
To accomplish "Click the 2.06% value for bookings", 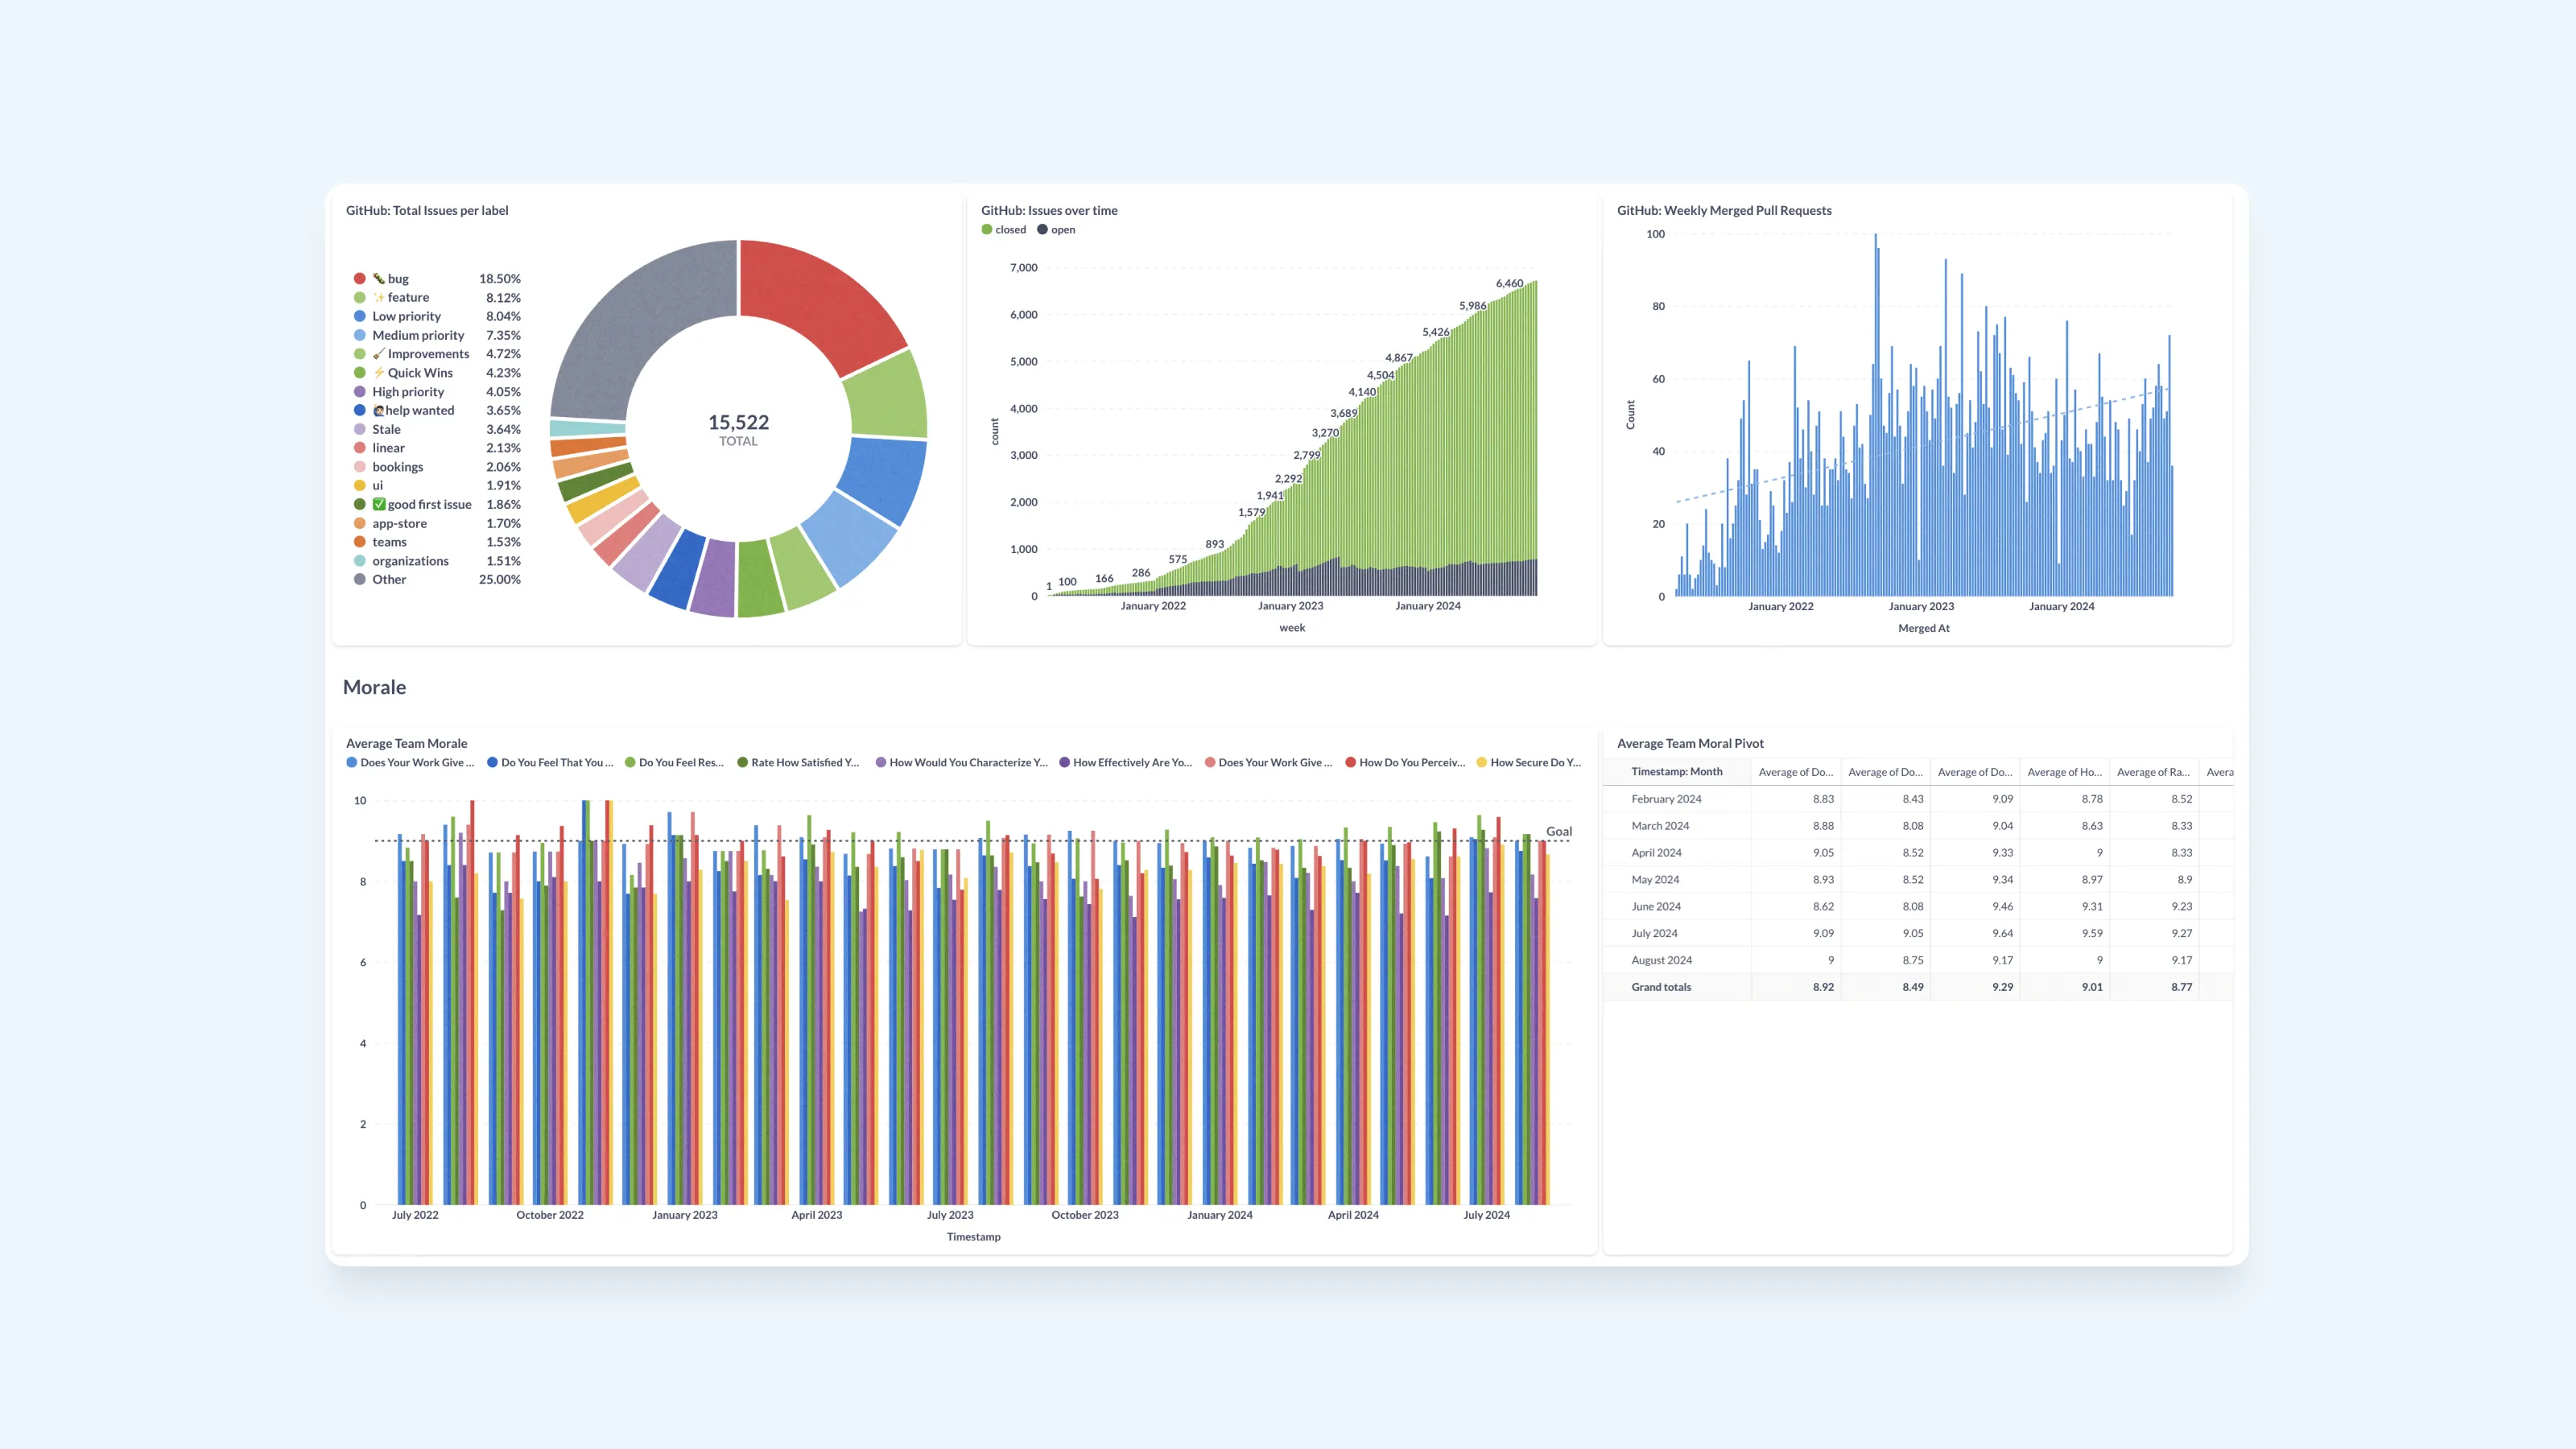I will (503, 466).
